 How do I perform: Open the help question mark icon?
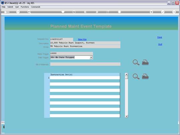pyautogui.click(x=18, y=12)
